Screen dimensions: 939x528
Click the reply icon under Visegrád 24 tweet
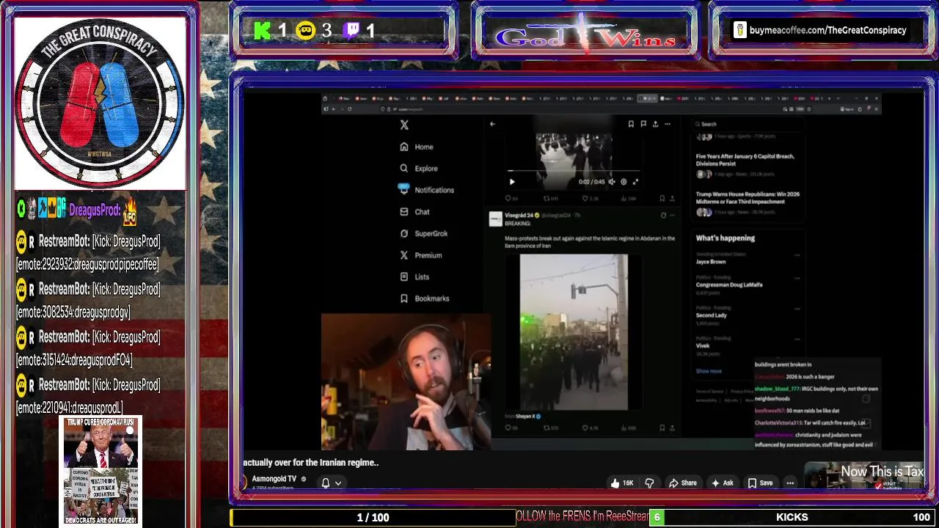pyautogui.click(x=508, y=428)
